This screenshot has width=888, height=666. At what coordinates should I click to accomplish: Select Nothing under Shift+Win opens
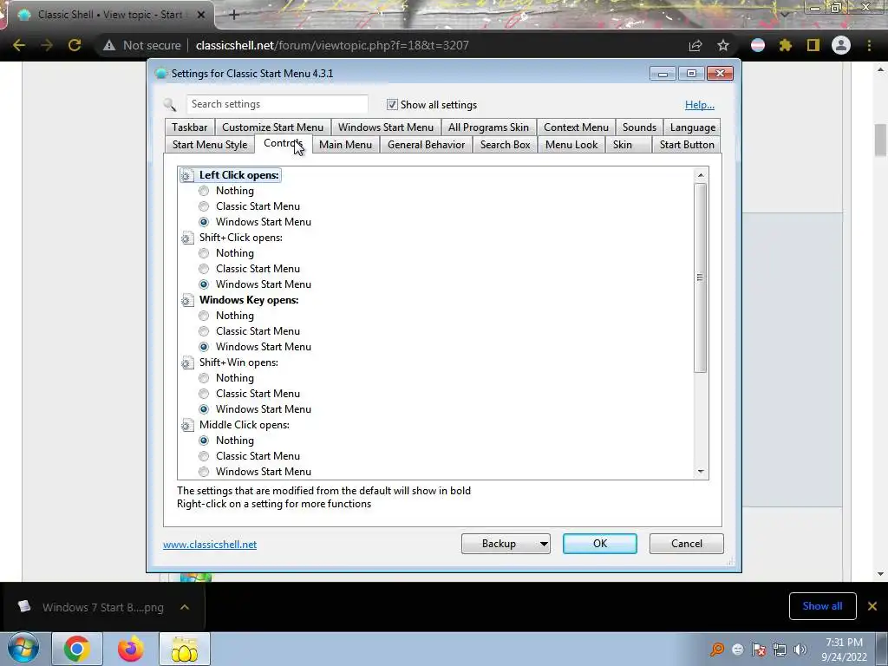[x=204, y=378]
